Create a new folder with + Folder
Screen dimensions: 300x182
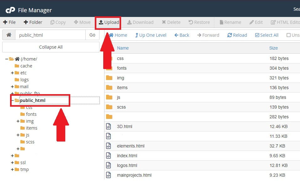[33, 22]
